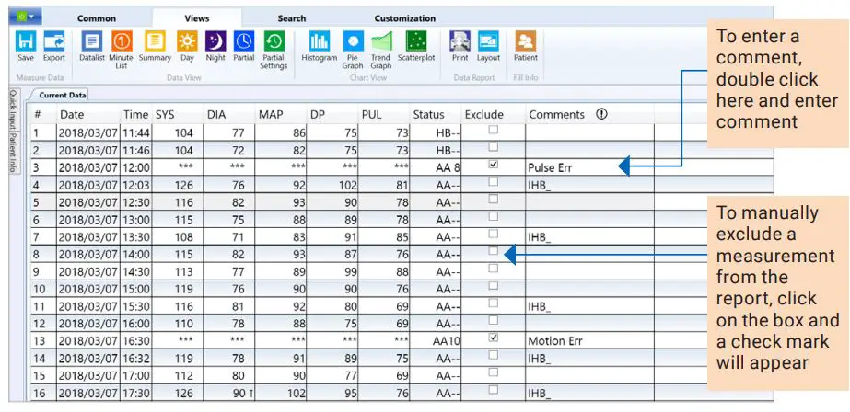Check Exclude box for row 4
The width and height of the screenshot is (850, 412).
coord(493,182)
